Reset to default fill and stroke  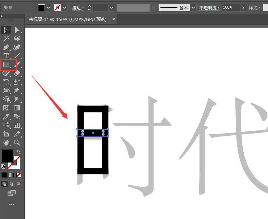[3, 166]
